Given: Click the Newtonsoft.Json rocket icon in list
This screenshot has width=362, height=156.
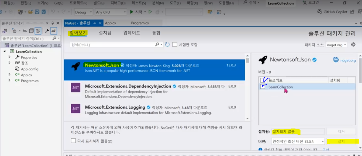Looking at the screenshot, I should coord(76,66).
